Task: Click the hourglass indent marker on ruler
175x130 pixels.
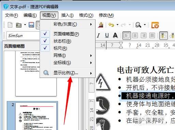Action: click(121, 45)
